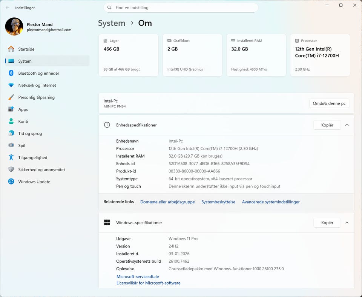
Task: Click the 64-bit operativsystem Systemtype value
Action: (210, 179)
